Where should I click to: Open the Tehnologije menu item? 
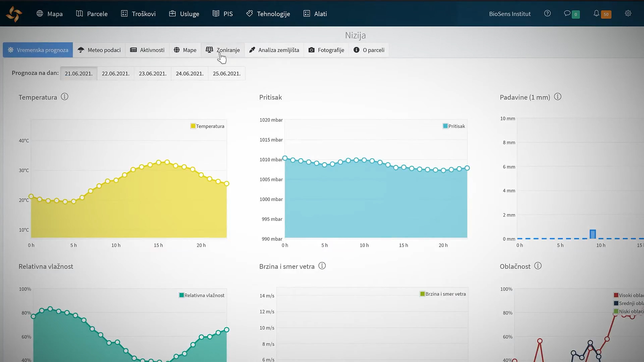click(x=268, y=14)
